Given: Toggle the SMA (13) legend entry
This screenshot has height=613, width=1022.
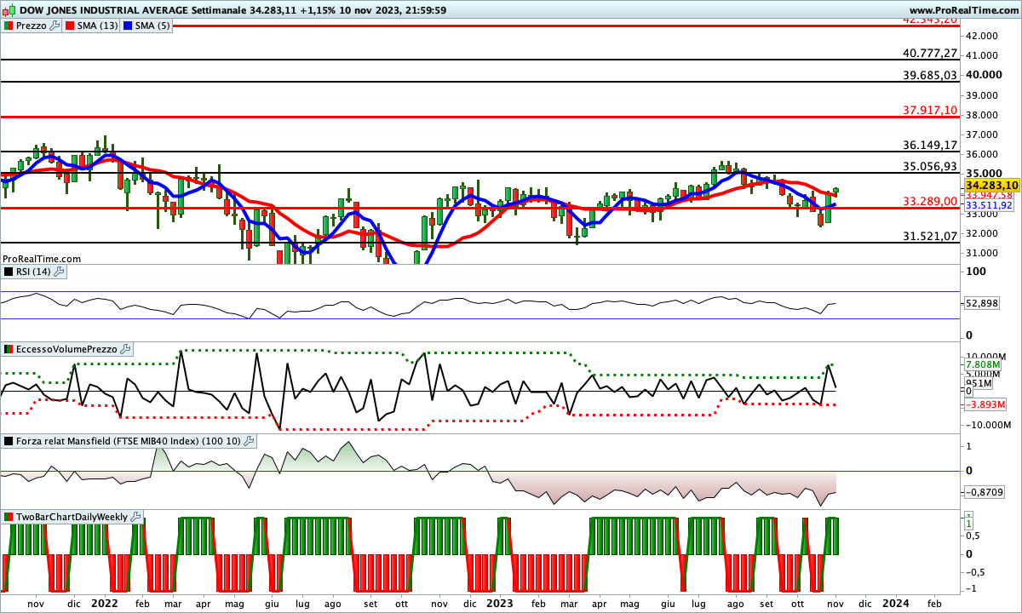Looking at the screenshot, I should pyautogui.click(x=95, y=25).
